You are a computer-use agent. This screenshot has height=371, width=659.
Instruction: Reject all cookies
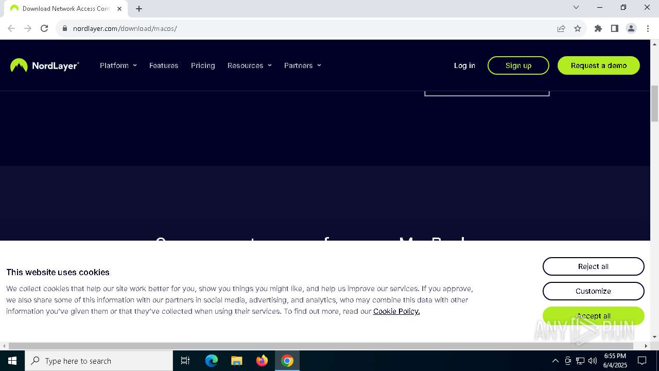click(x=593, y=266)
